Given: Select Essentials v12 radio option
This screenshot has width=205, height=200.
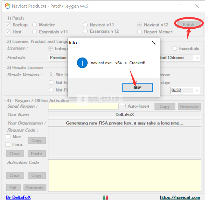Looking at the screenshot, I should click(x=85, y=31).
